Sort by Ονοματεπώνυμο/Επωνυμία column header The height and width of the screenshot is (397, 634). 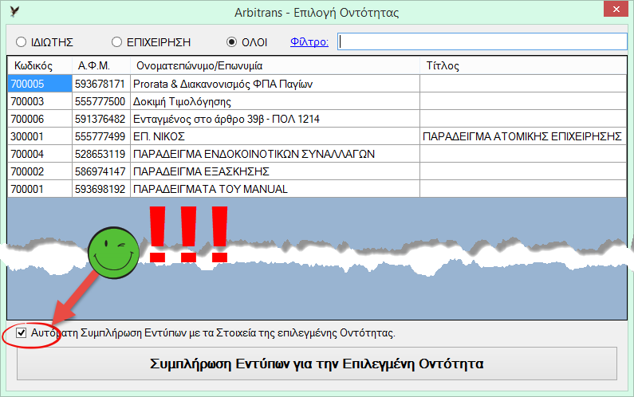click(275, 65)
